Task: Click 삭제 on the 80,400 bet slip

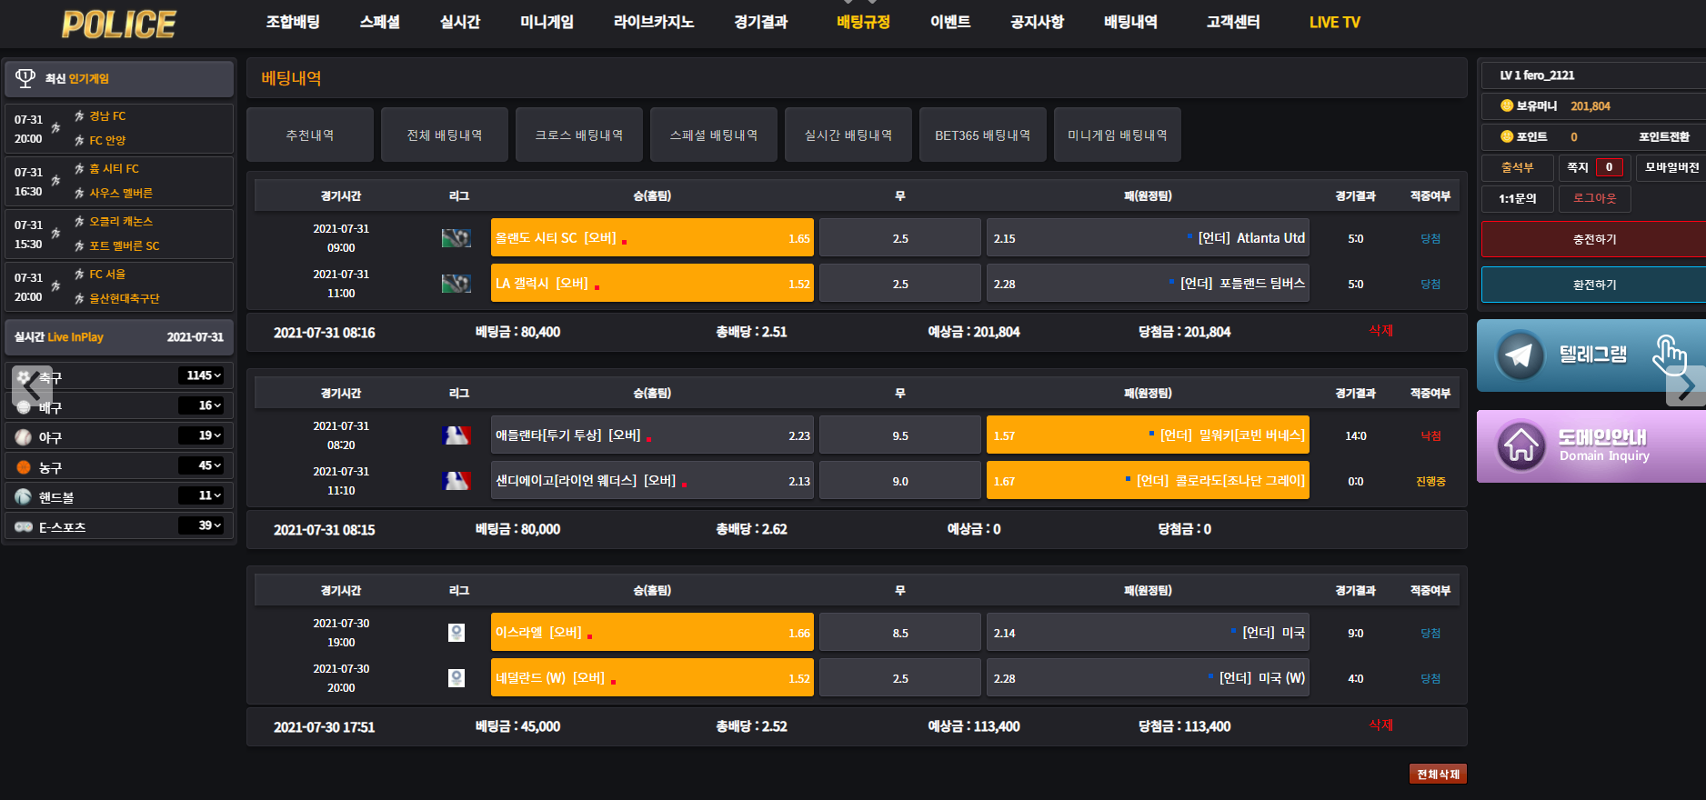Action: coord(1380,331)
